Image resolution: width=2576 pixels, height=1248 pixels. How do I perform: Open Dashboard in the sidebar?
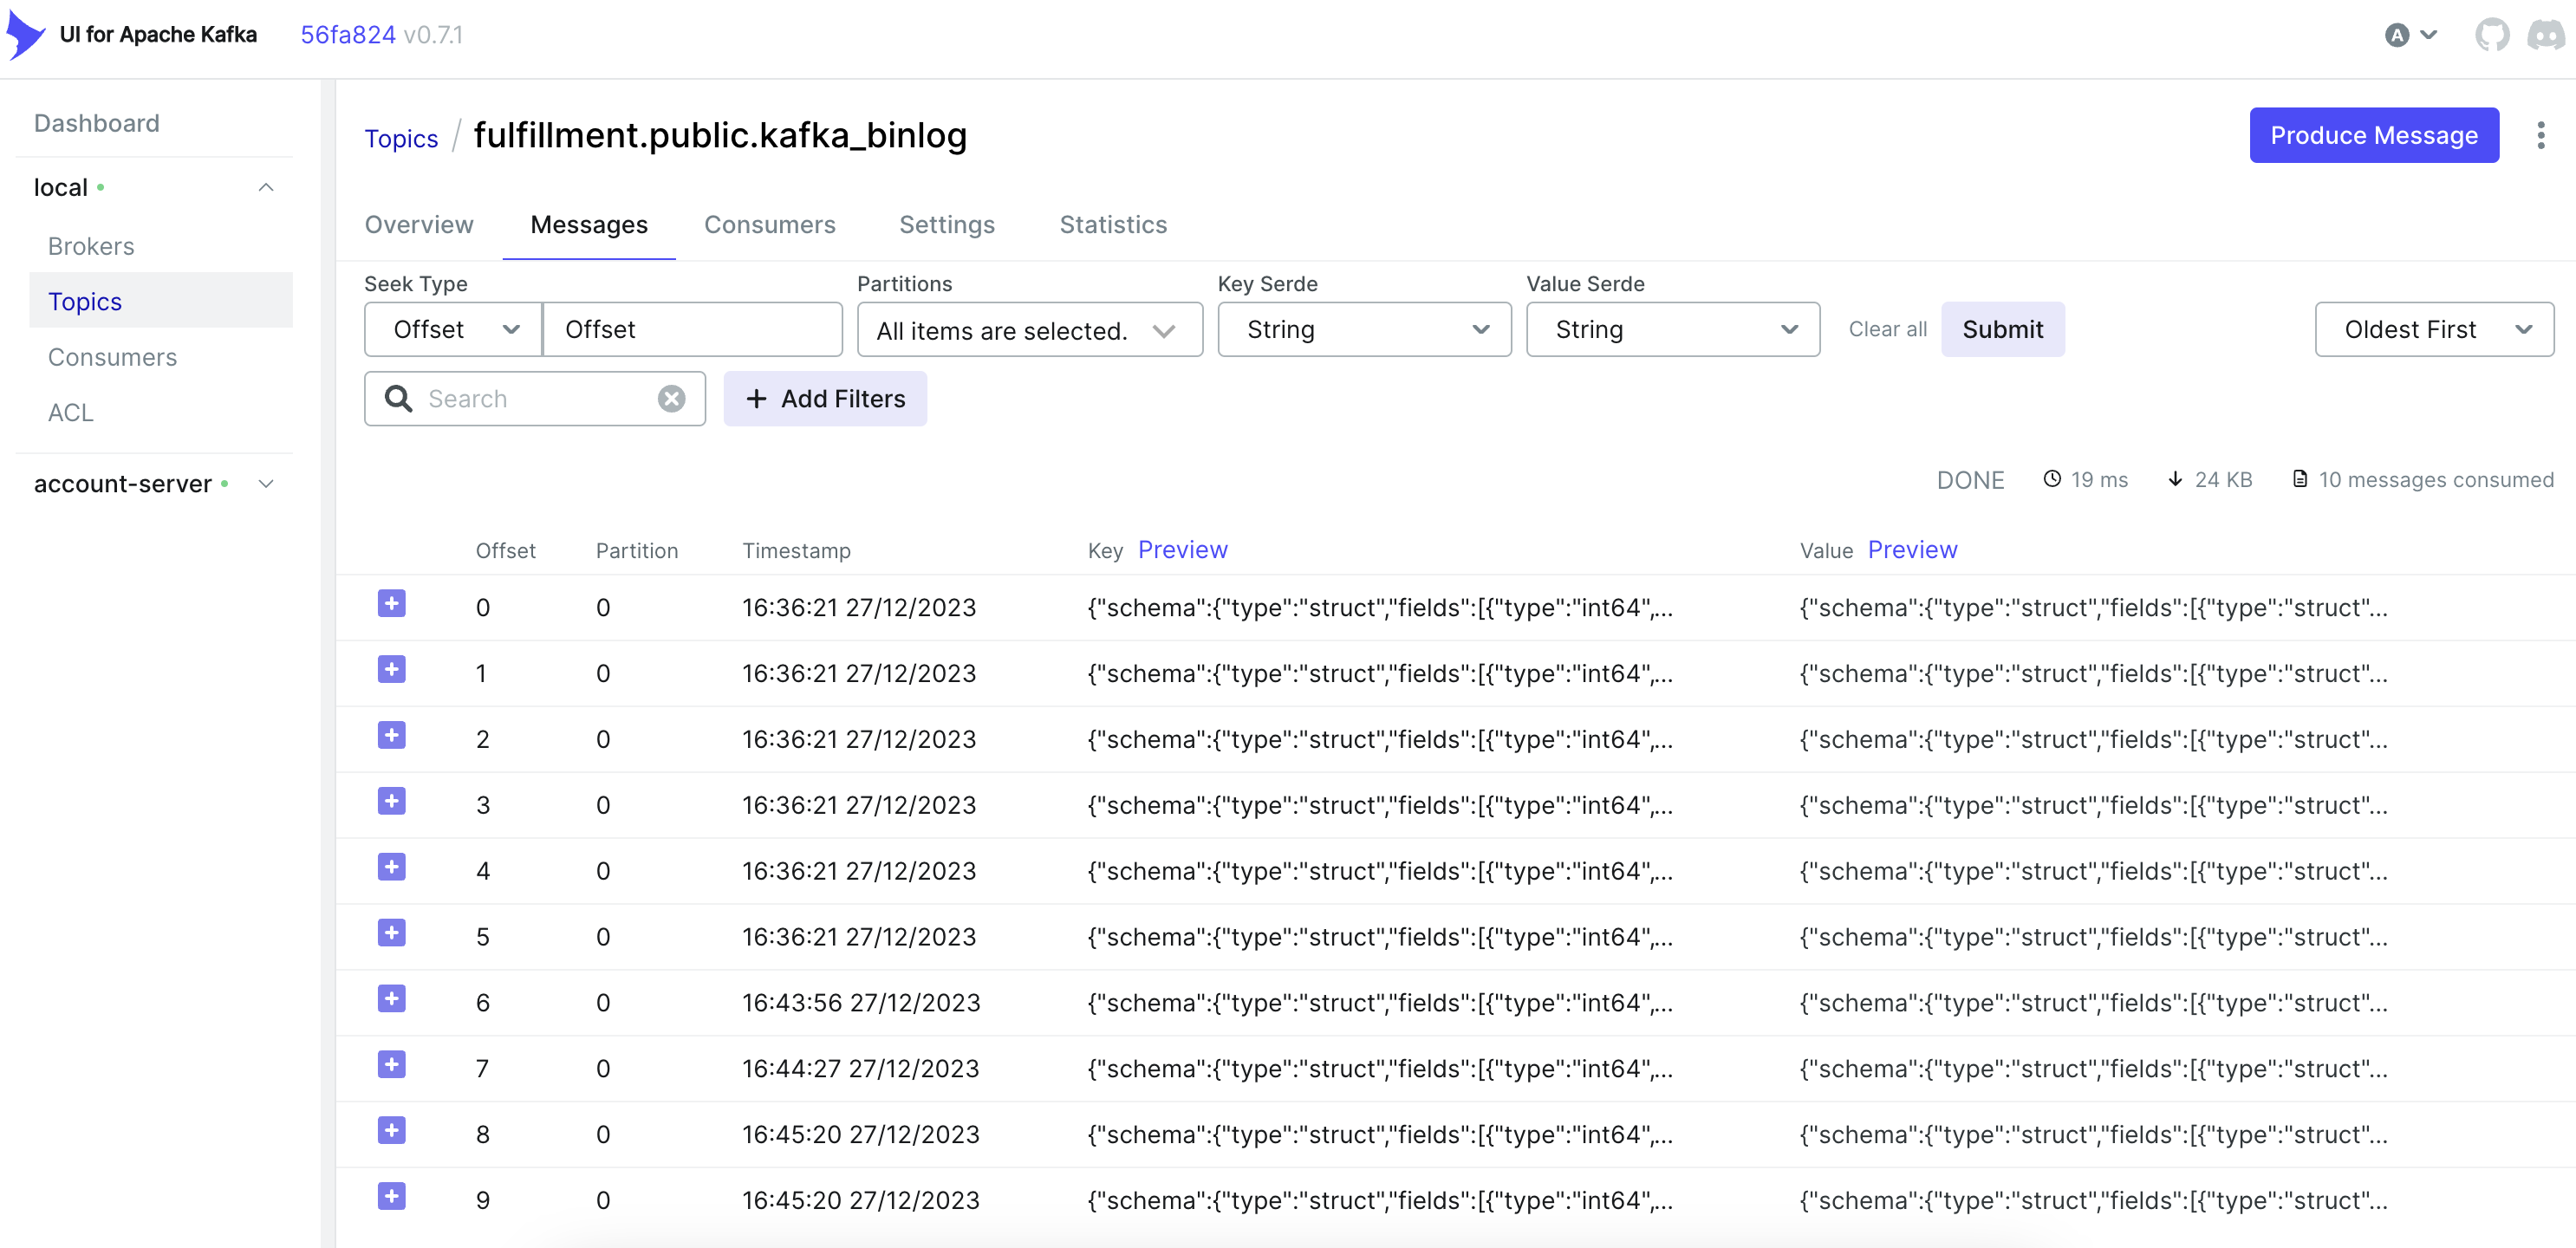(96, 123)
